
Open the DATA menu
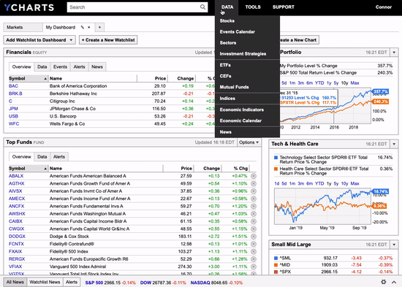(x=227, y=7)
